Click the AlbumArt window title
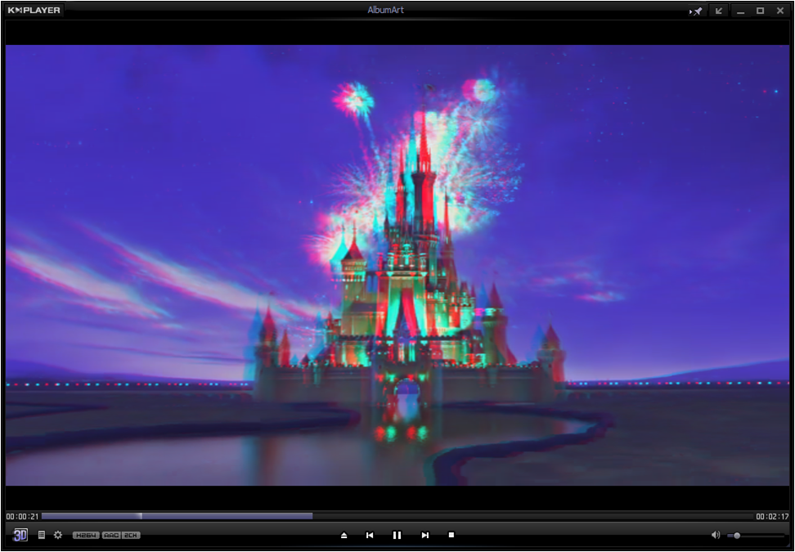Viewport: 795px width, 552px height. coord(386,10)
